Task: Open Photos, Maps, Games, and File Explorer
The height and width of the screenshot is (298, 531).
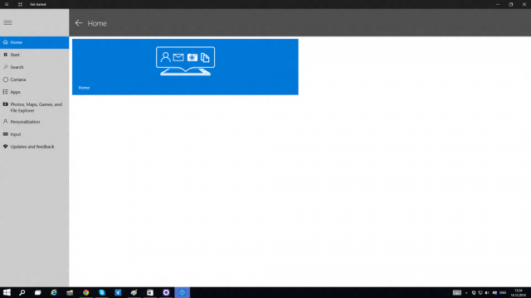Action: pos(35,107)
